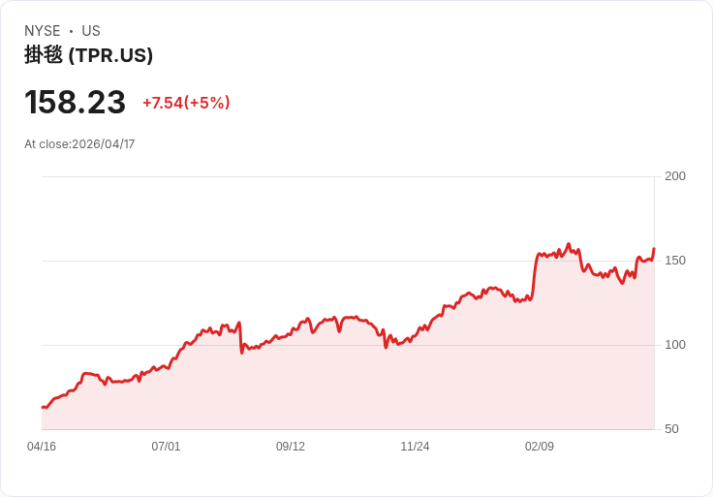Screen dimensions: 713x497
Task: Click the highest peak of the price line
Action: [568, 244]
